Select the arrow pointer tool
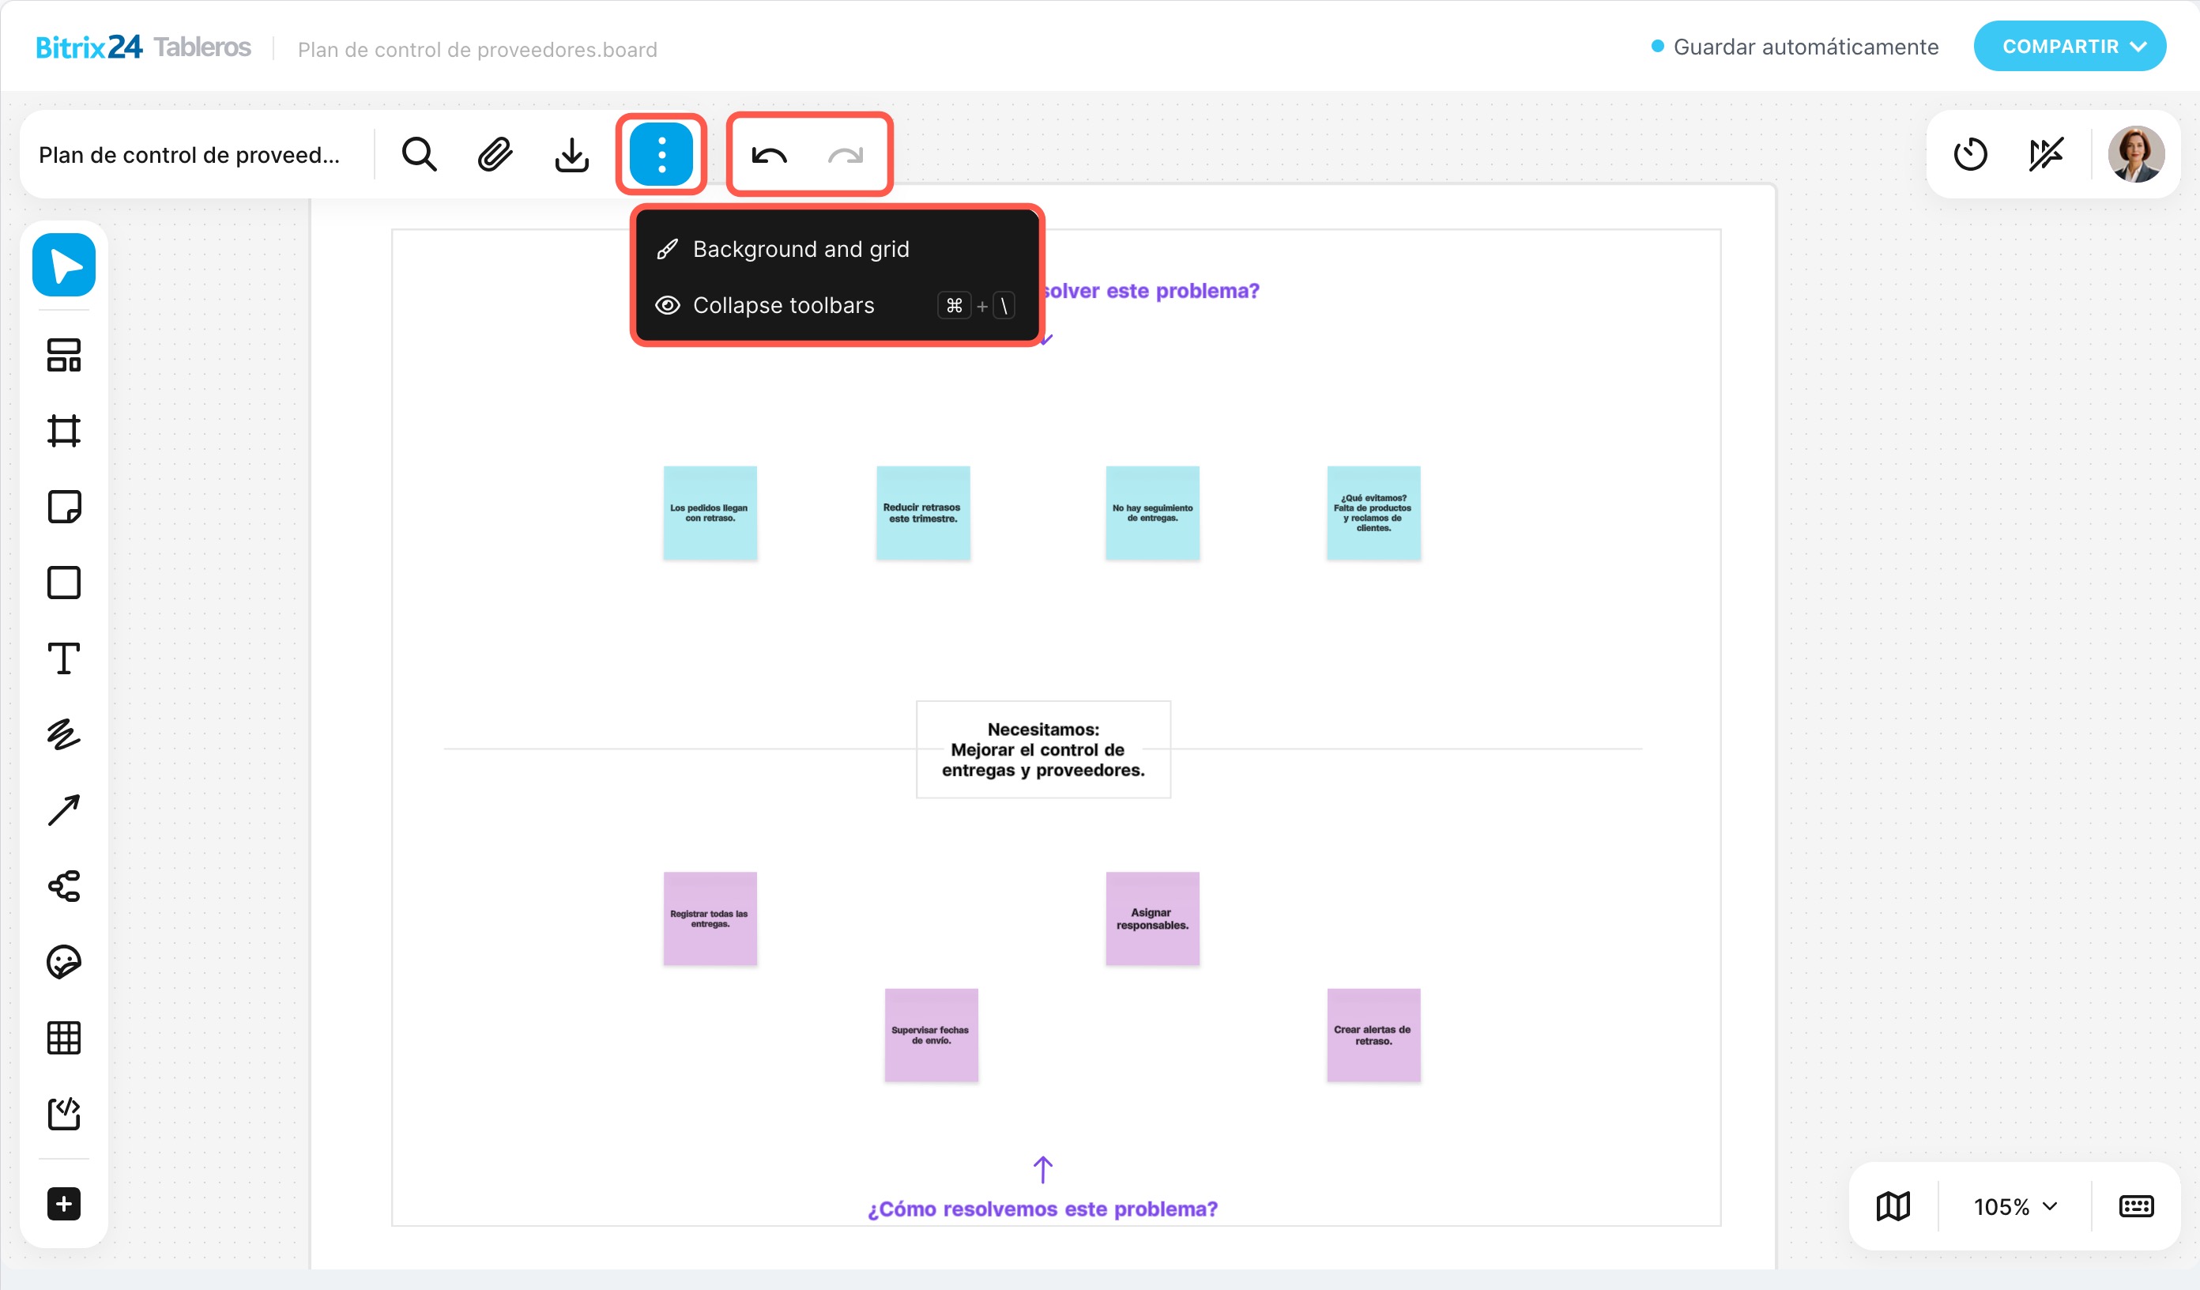 64,266
